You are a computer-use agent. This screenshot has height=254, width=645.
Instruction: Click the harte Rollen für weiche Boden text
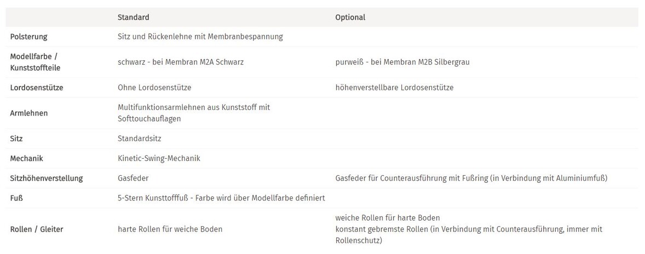point(170,229)
